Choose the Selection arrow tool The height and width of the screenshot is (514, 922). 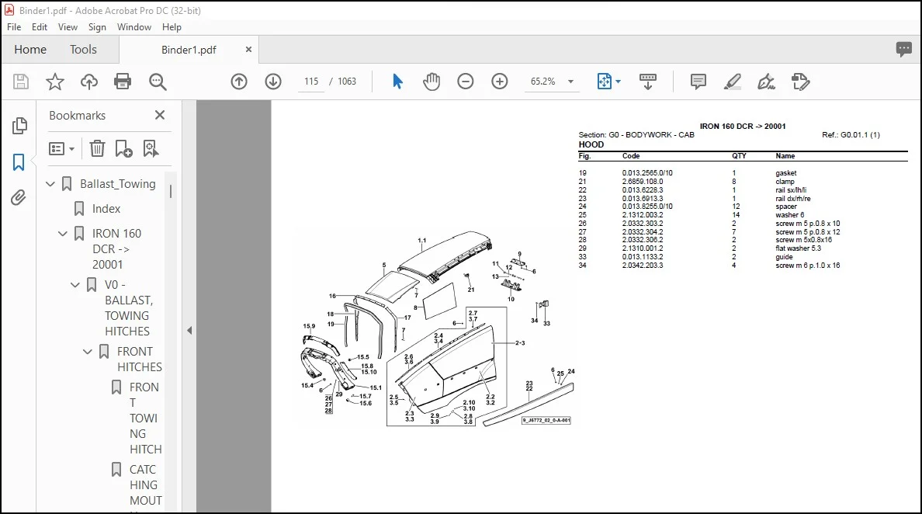click(x=397, y=82)
